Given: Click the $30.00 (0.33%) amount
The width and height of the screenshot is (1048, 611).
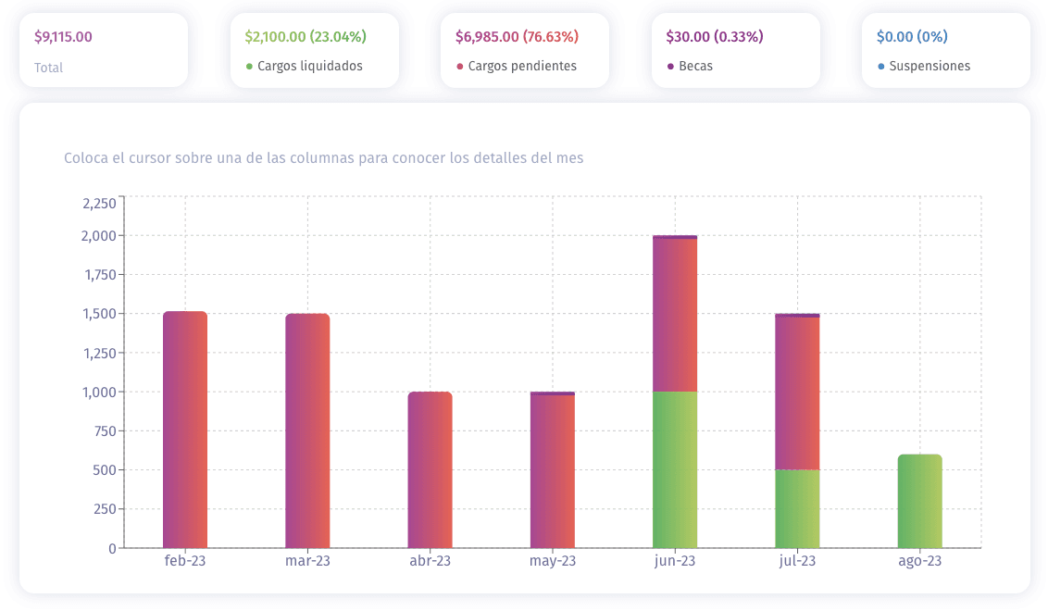Looking at the screenshot, I should point(715,37).
